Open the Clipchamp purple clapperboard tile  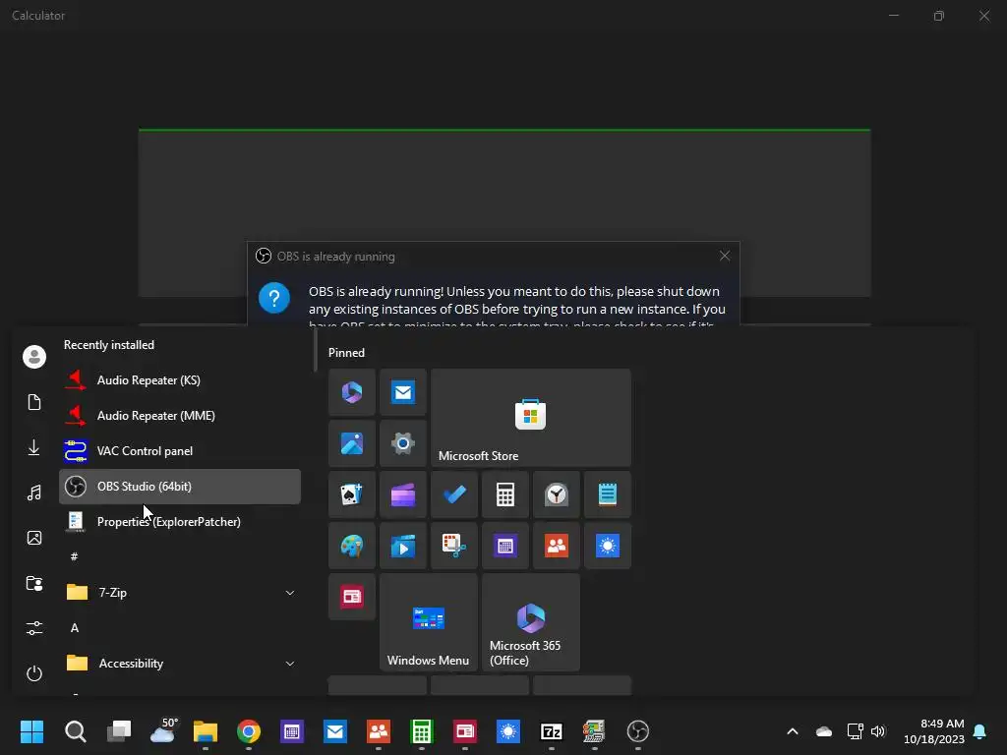402,494
